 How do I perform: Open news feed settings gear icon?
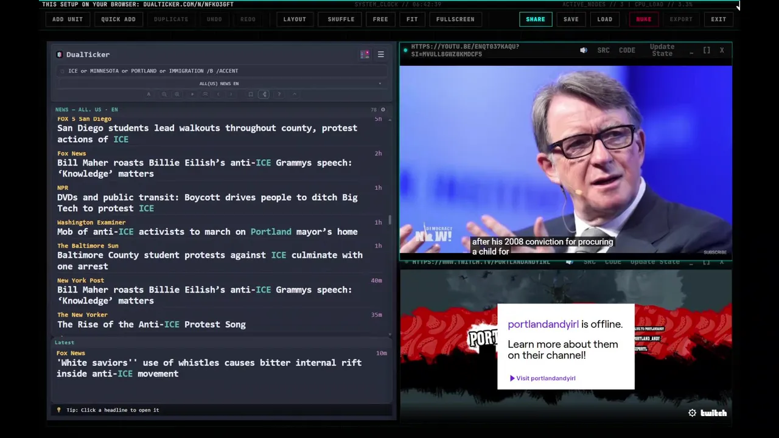383,109
